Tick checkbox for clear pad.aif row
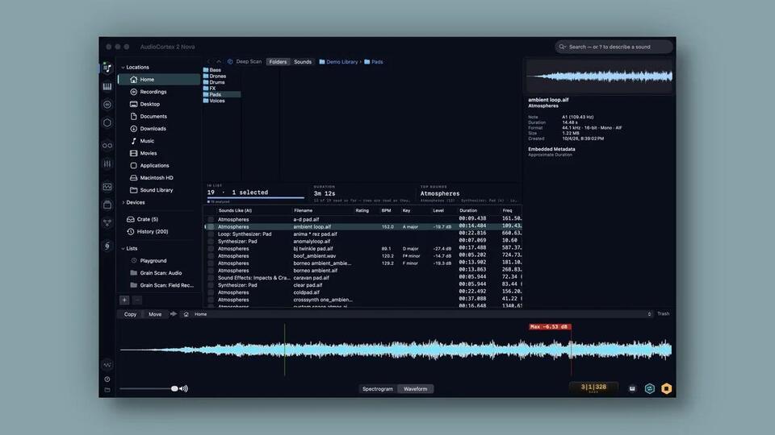This screenshot has width=775, height=435. 211,285
